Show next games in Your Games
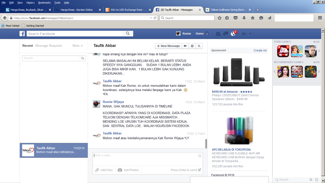The image size is (325, 183). [319, 51]
